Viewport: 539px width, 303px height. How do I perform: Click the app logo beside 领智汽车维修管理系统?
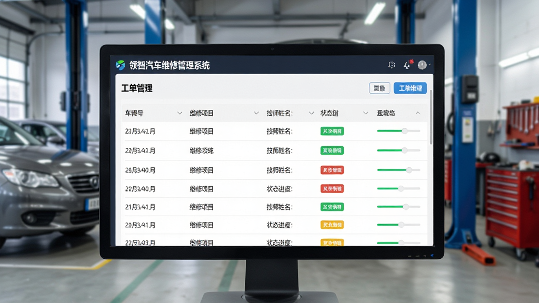click(121, 65)
